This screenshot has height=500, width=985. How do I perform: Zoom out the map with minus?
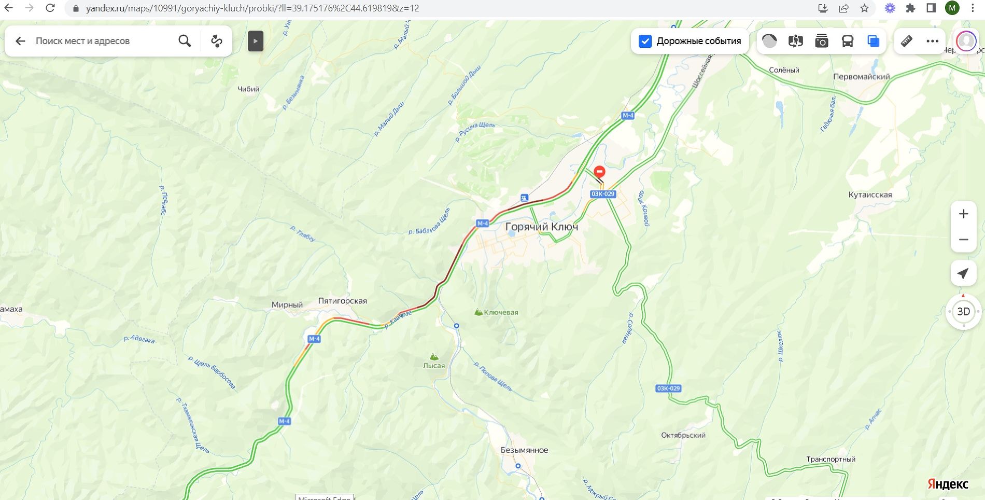(964, 240)
